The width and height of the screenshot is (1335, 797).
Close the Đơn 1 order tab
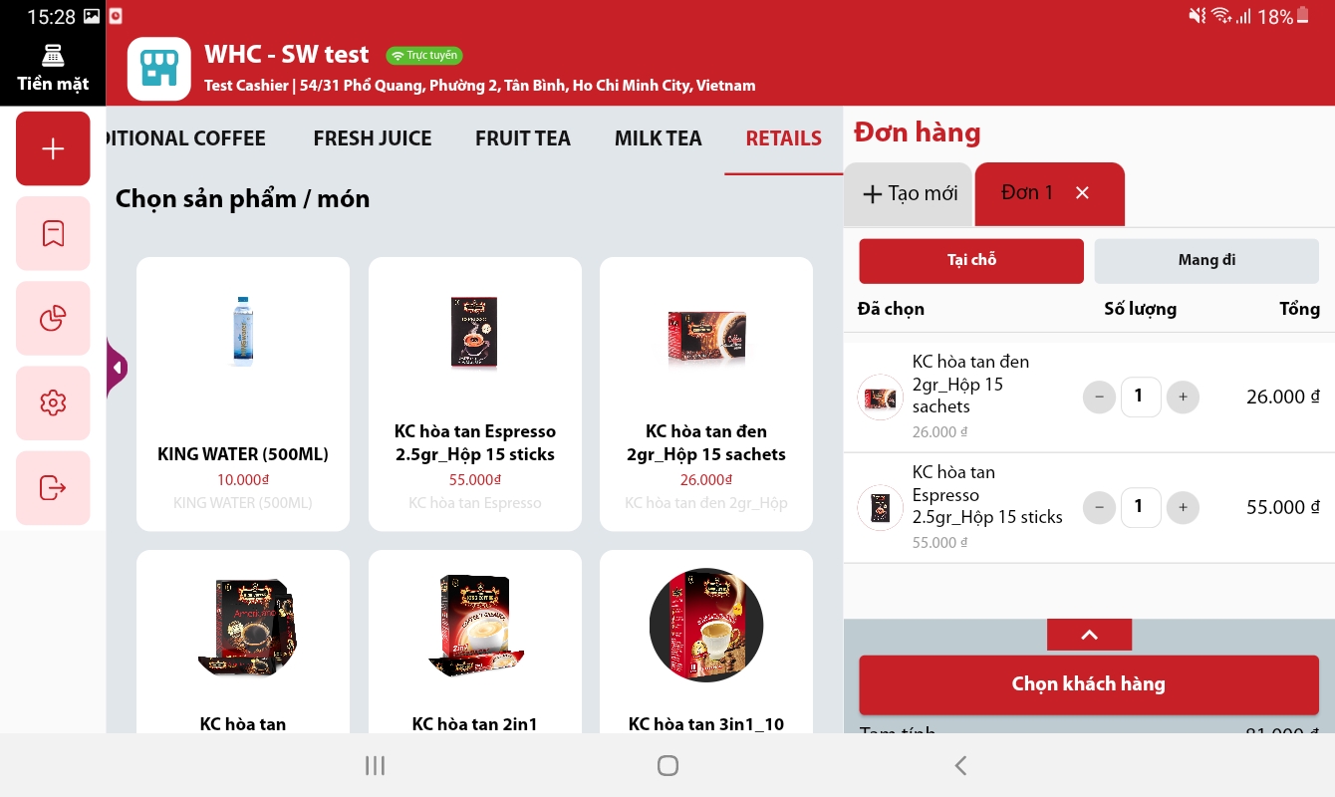click(x=1083, y=193)
